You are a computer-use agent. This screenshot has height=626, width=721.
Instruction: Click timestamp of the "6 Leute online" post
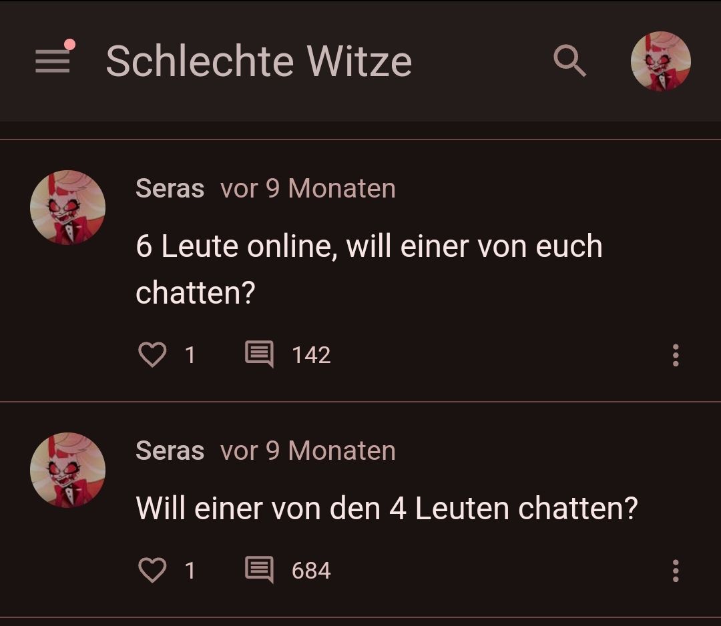coord(308,189)
